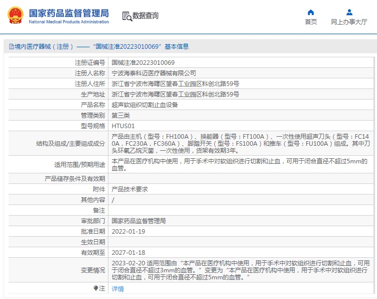377x299 pixels.
Task: Click the 产品储存条件及有效期 row label
Action: point(75,179)
